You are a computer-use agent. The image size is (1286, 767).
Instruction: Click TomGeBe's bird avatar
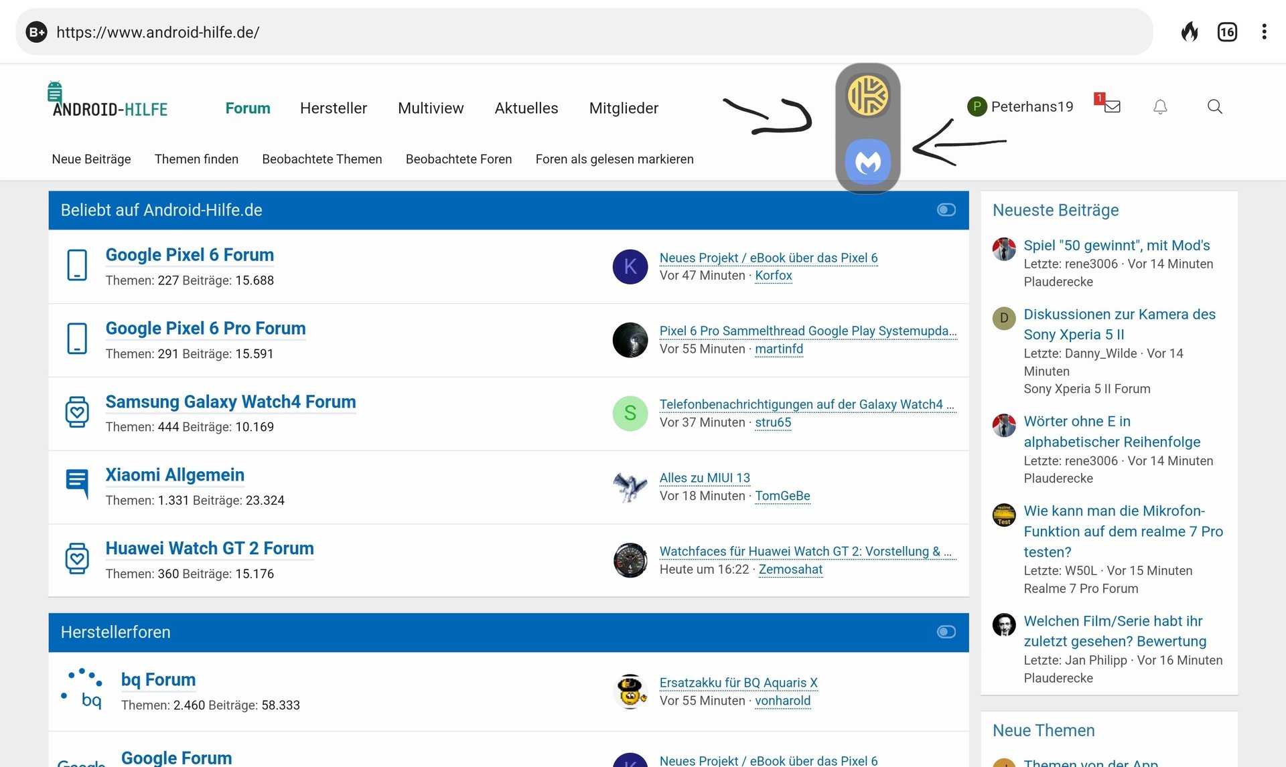click(x=630, y=487)
